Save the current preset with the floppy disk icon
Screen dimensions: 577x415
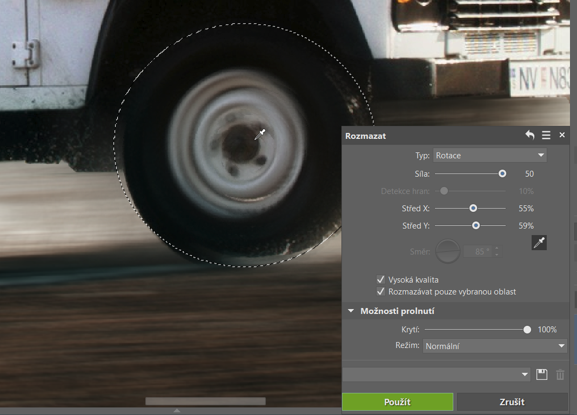click(x=542, y=374)
